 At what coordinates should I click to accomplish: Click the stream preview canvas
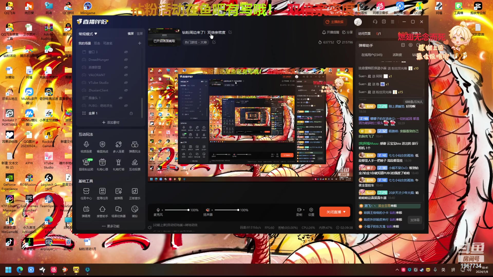[x=250, y=125]
